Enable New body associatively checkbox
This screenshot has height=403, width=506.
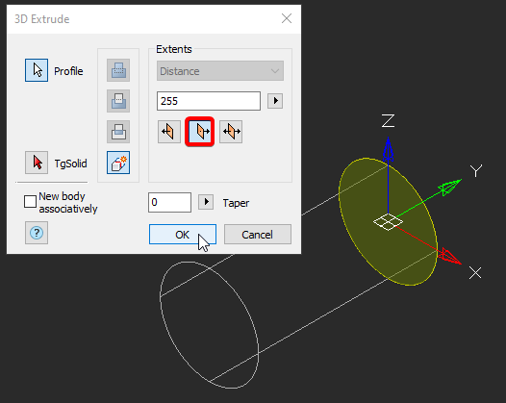coord(30,202)
